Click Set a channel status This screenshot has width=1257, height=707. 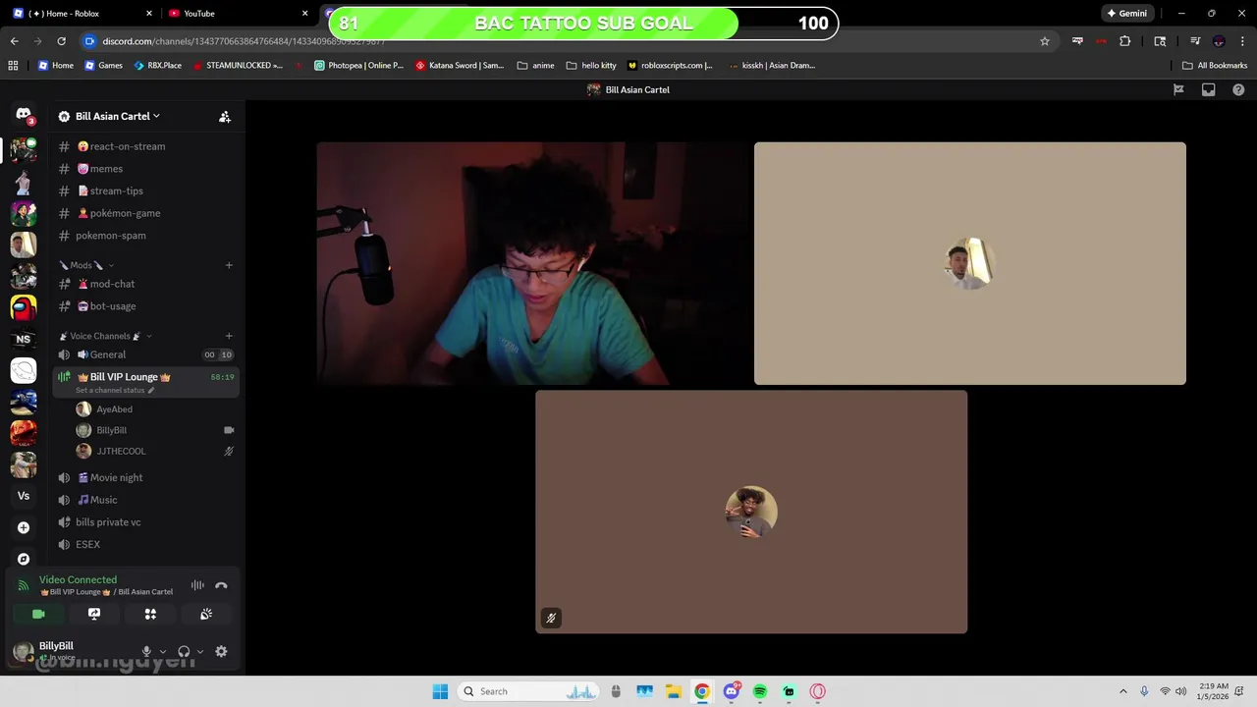[x=115, y=391]
